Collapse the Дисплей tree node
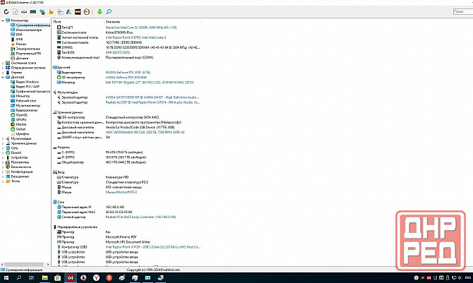 point(4,76)
